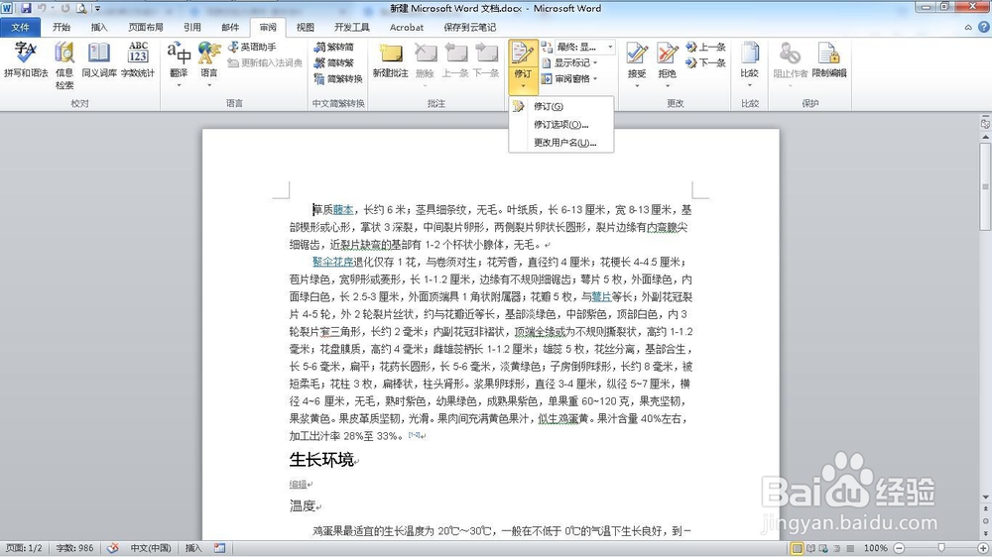Open the Save to Cloud Notes (保存到云笔记) tab
992x557 pixels.
coord(469,27)
